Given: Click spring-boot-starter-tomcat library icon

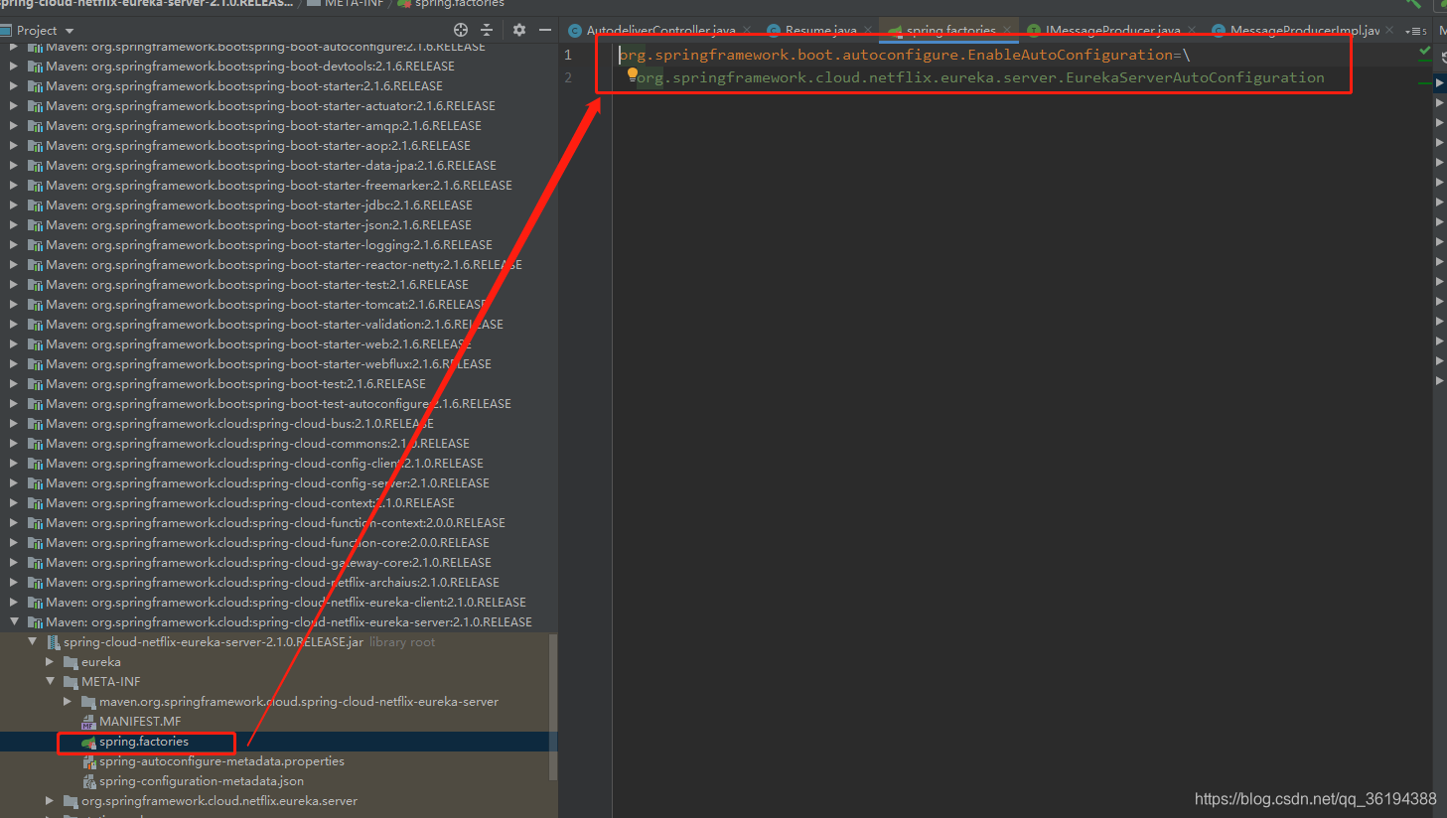Looking at the screenshot, I should tap(35, 305).
